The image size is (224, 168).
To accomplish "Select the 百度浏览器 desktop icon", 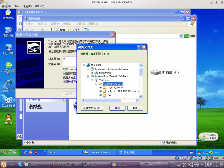I will click(x=8, y=102).
